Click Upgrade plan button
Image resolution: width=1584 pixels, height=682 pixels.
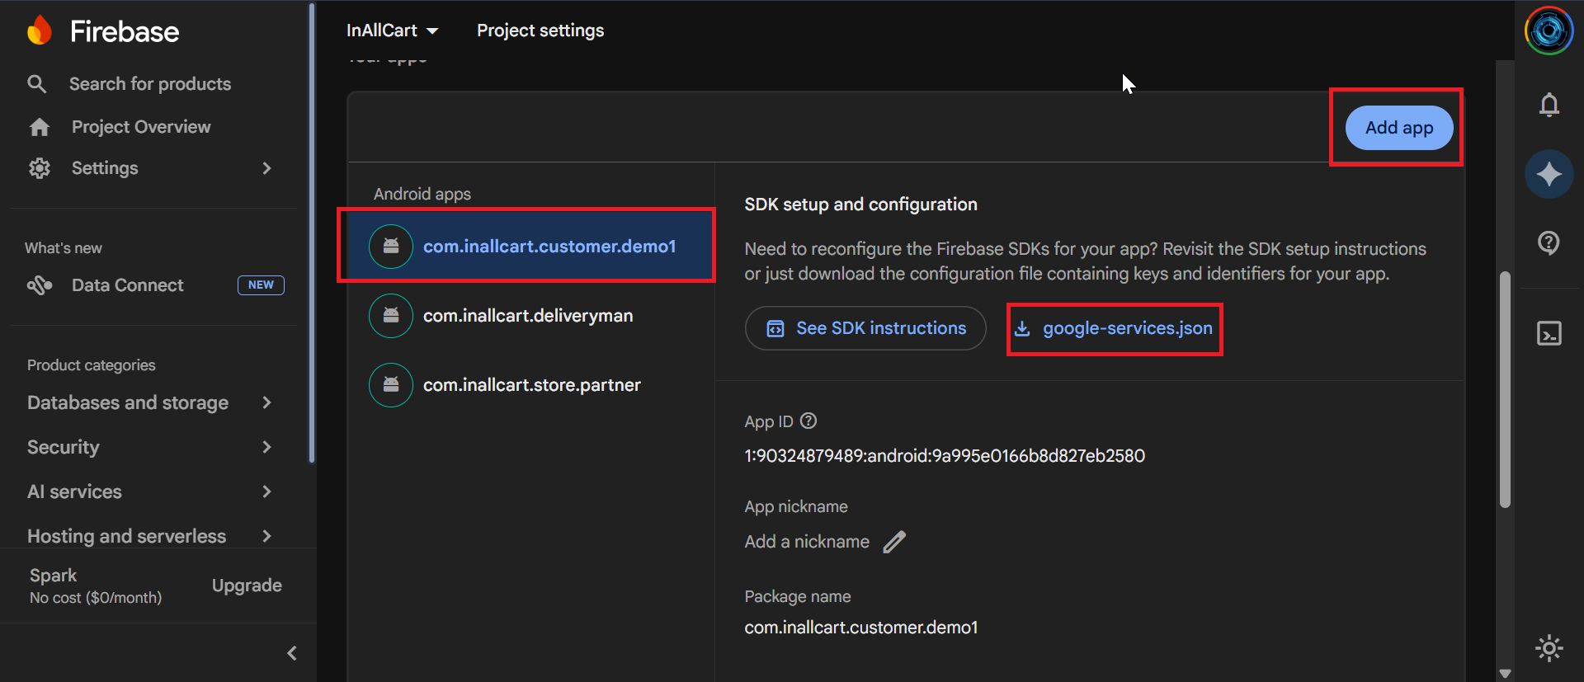pos(247,586)
